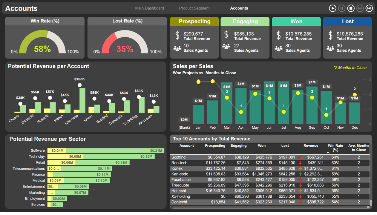Click the Pause playback icon
This screenshot has height=215, width=377.
[x=342, y=8]
